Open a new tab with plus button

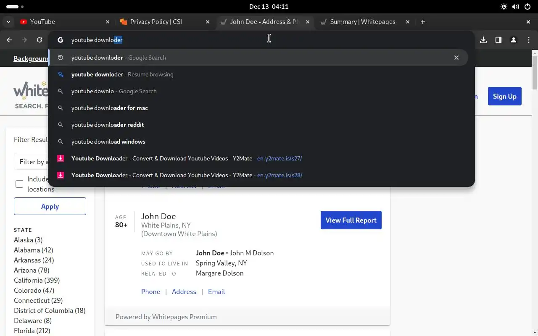[423, 22]
